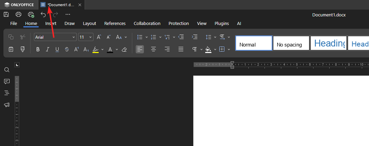Screen dimensions: 369x146
Task: Toggle Italic formatting
Action: pyautogui.click(x=48, y=49)
